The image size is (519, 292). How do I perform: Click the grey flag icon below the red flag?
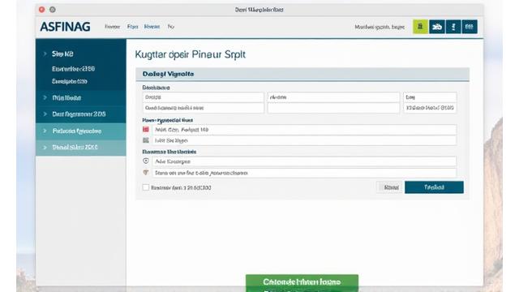click(146, 140)
